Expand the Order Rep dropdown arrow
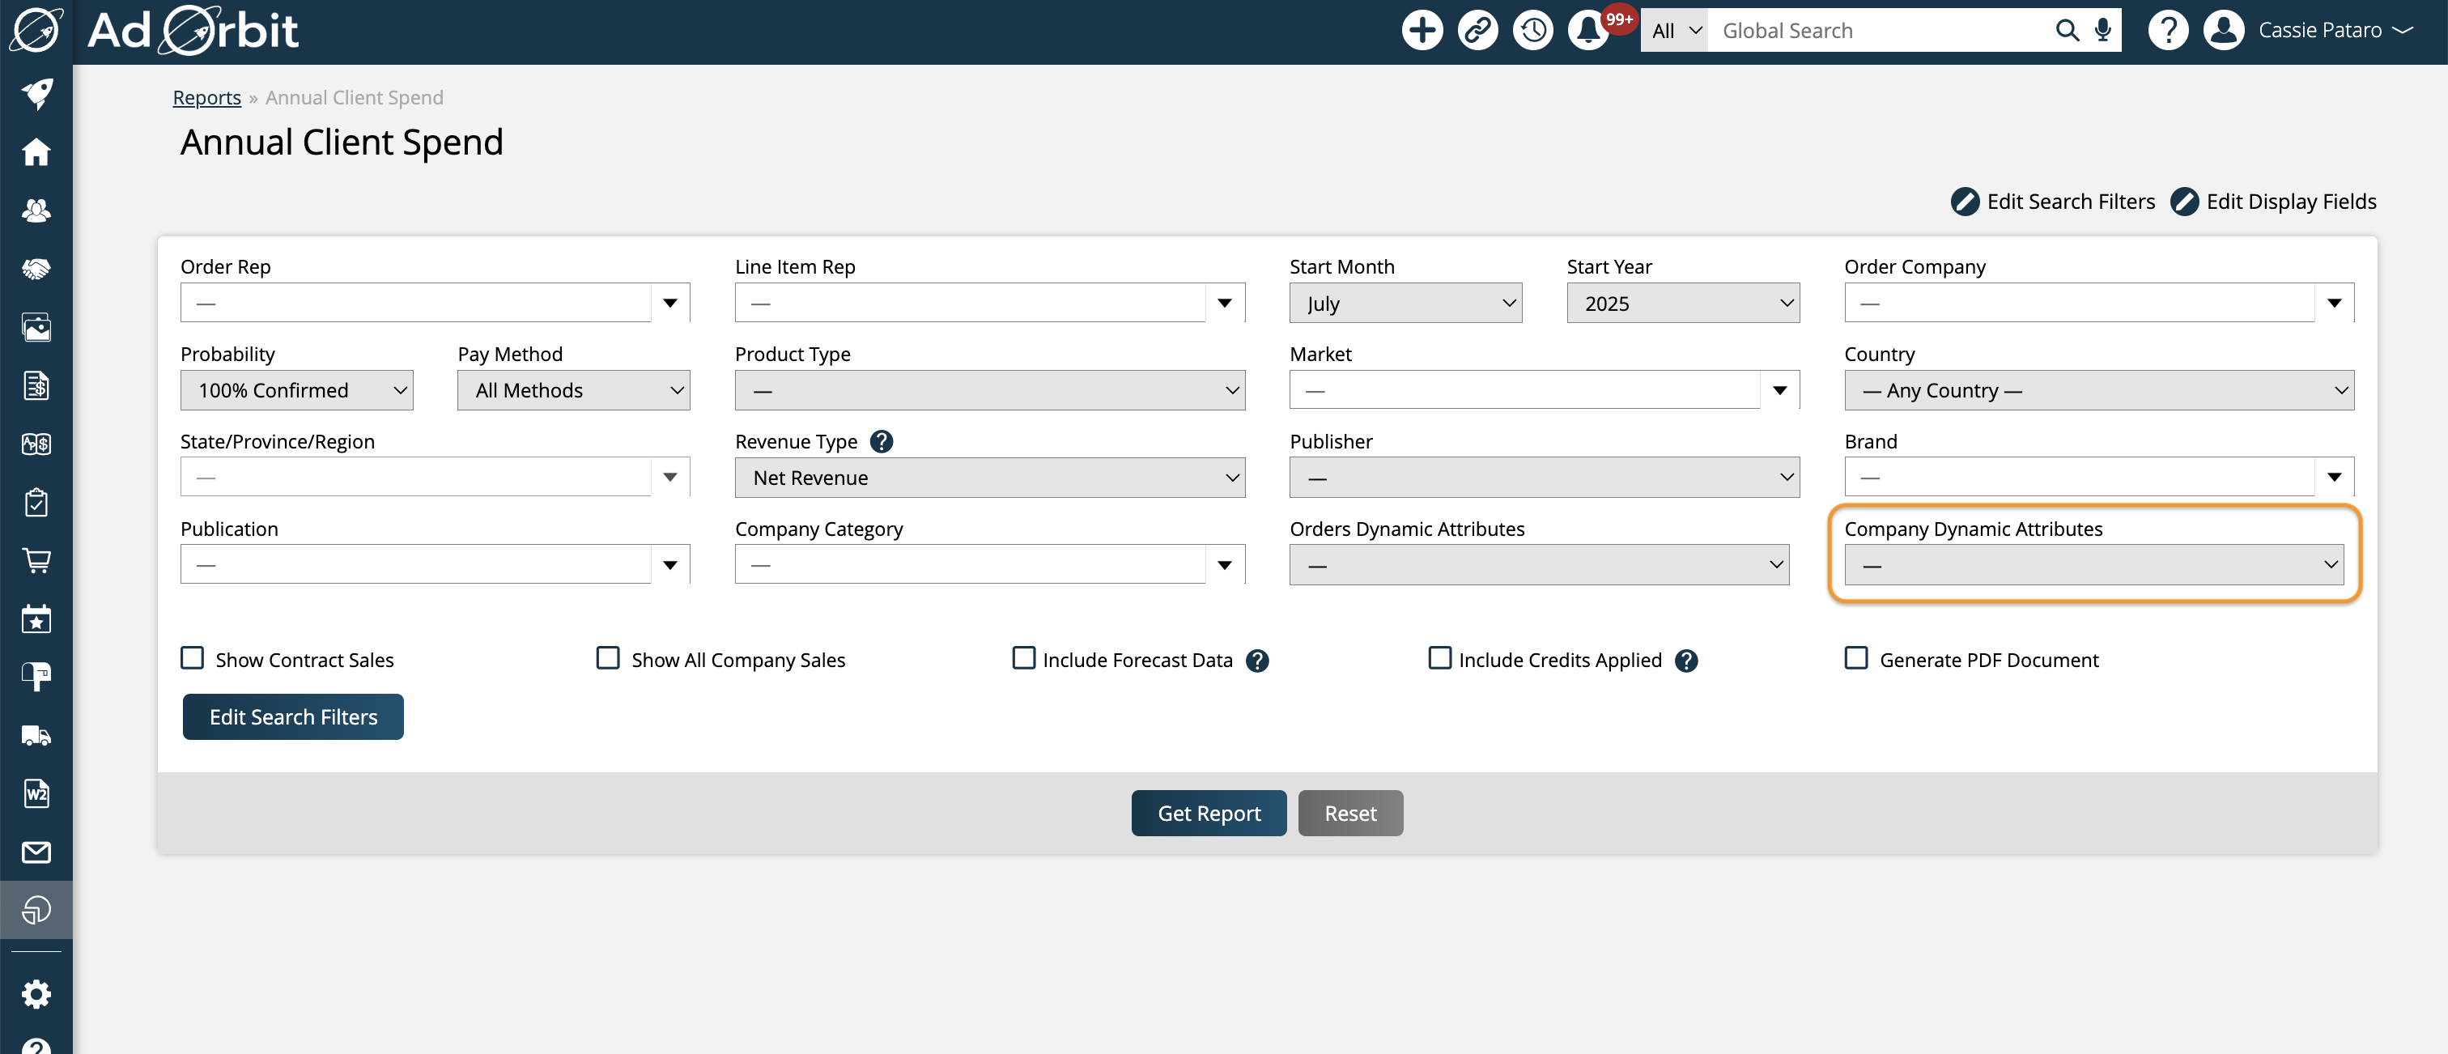Viewport: 2448px width, 1054px height. click(x=670, y=304)
